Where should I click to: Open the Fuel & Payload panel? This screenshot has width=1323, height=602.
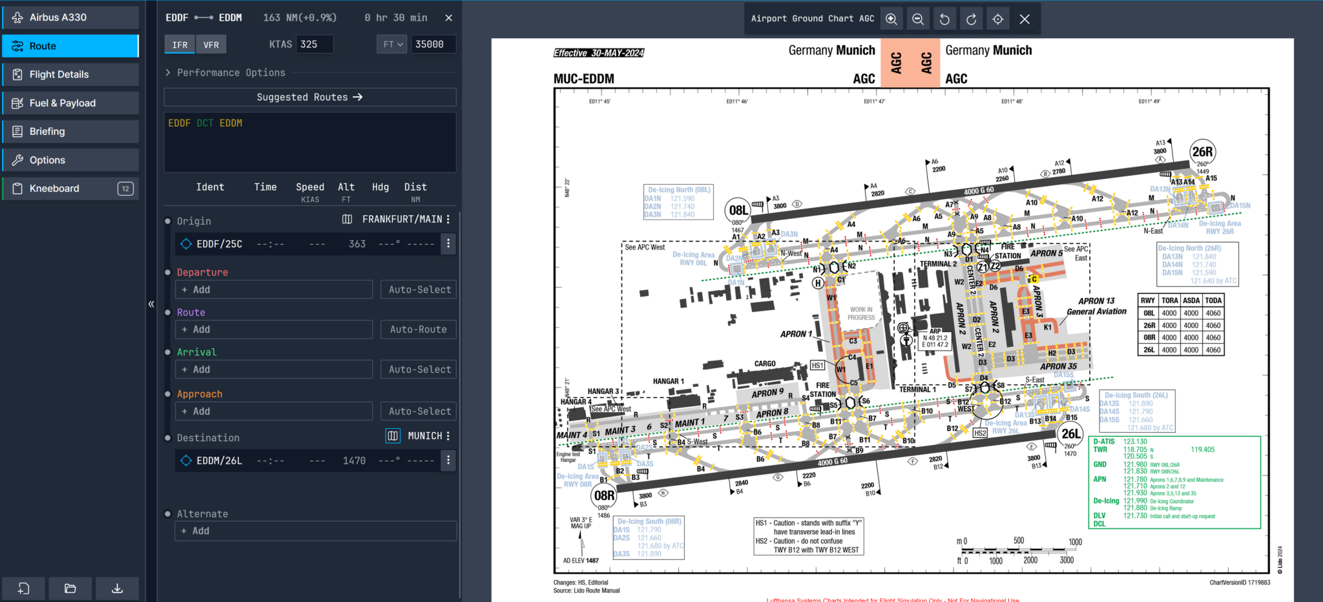tap(70, 103)
